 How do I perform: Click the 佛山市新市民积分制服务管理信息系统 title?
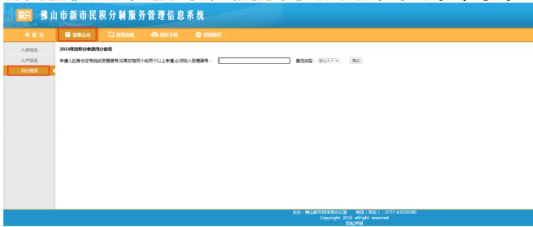[x=122, y=15]
